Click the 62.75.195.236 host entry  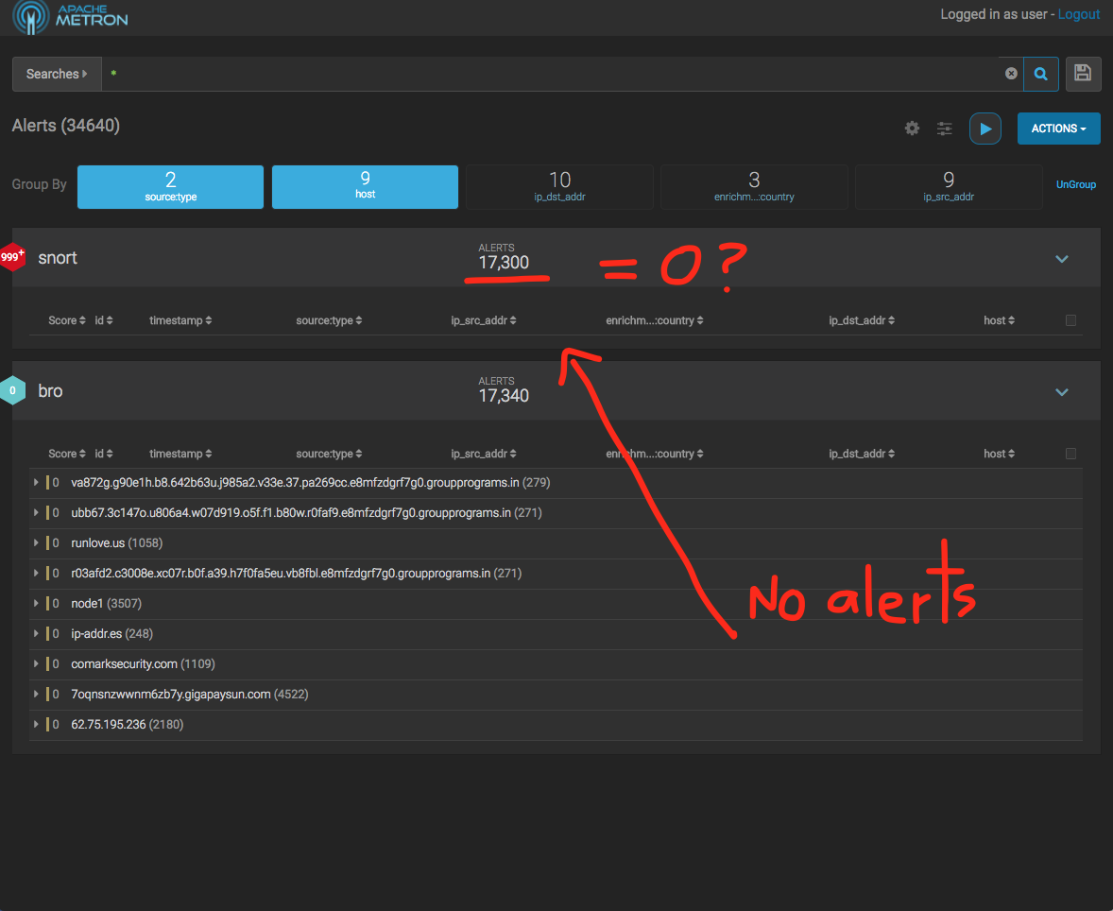click(109, 724)
